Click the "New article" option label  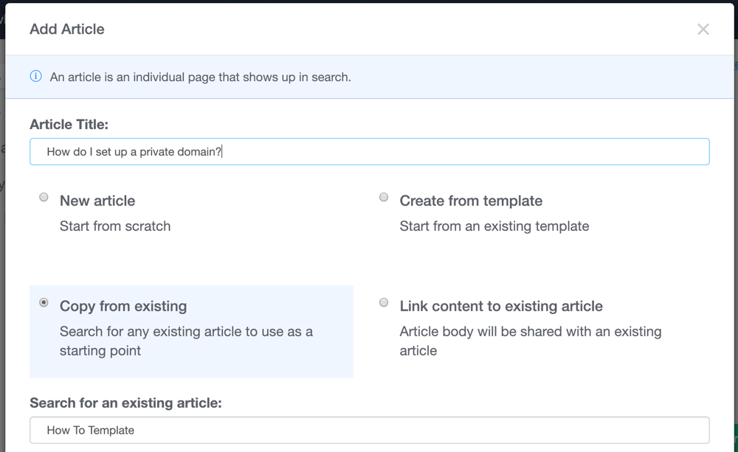pyautogui.click(x=97, y=201)
